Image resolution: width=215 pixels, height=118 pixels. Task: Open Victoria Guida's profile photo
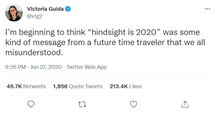point(14,13)
